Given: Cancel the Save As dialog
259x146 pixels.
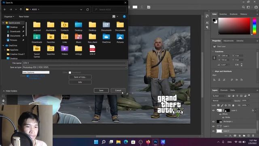Looking at the screenshot, I should (118, 90).
